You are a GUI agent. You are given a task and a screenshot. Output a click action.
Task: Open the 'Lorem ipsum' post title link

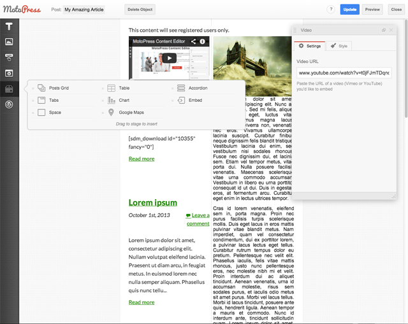tap(153, 202)
